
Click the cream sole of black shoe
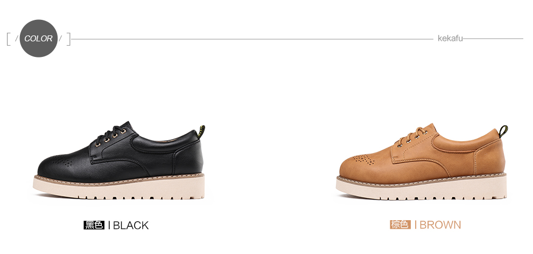[x=119, y=188]
